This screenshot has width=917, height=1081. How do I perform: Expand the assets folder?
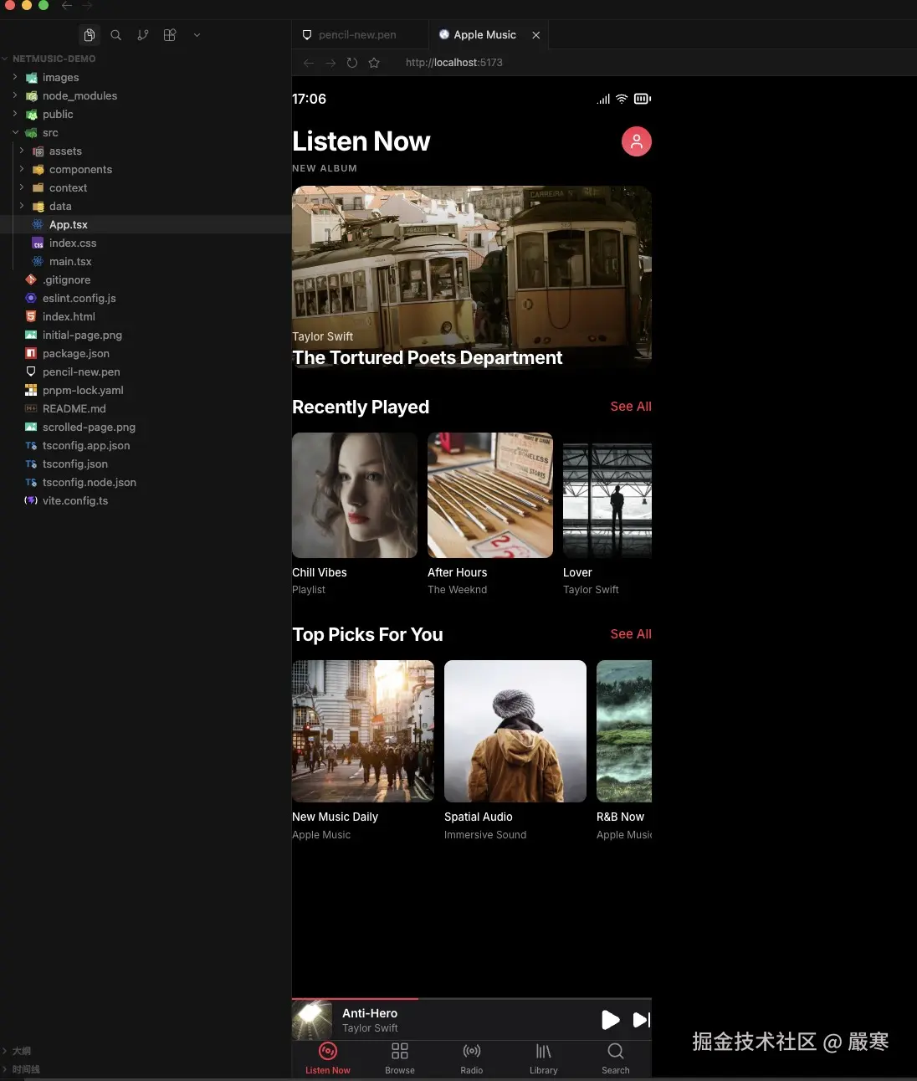click(146, 151)
